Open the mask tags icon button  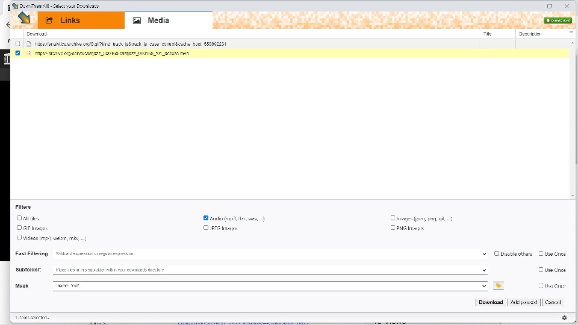coord(498,286)
